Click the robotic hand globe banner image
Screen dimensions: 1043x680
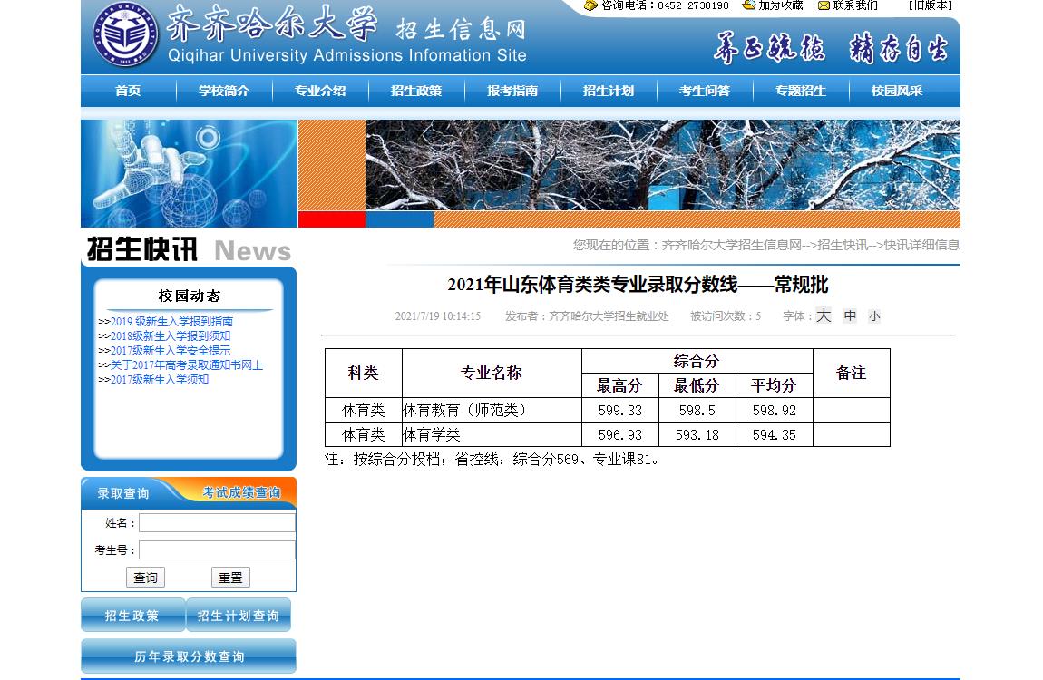[x=189, y=173]
